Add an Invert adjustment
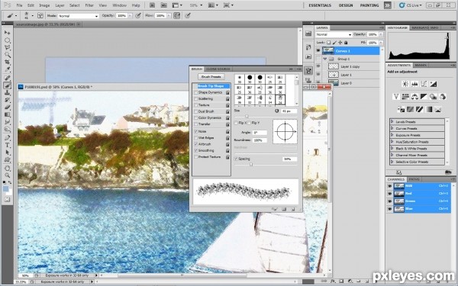Image resolution: width=458 pixels, height=286 pixels. (x=401, y=109)
